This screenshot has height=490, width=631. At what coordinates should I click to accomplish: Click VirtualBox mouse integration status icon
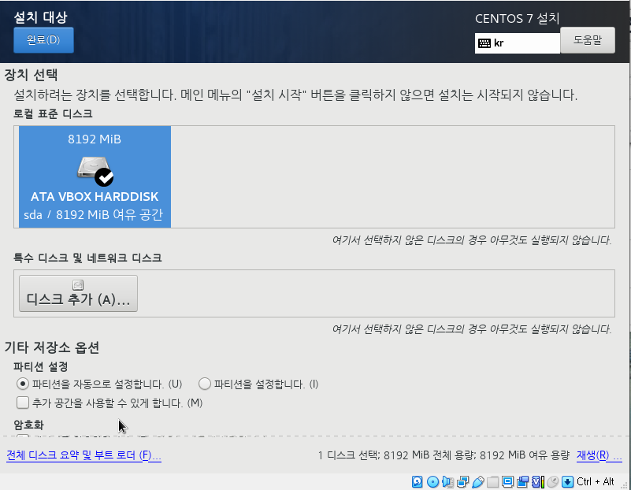tap(553, 481)
